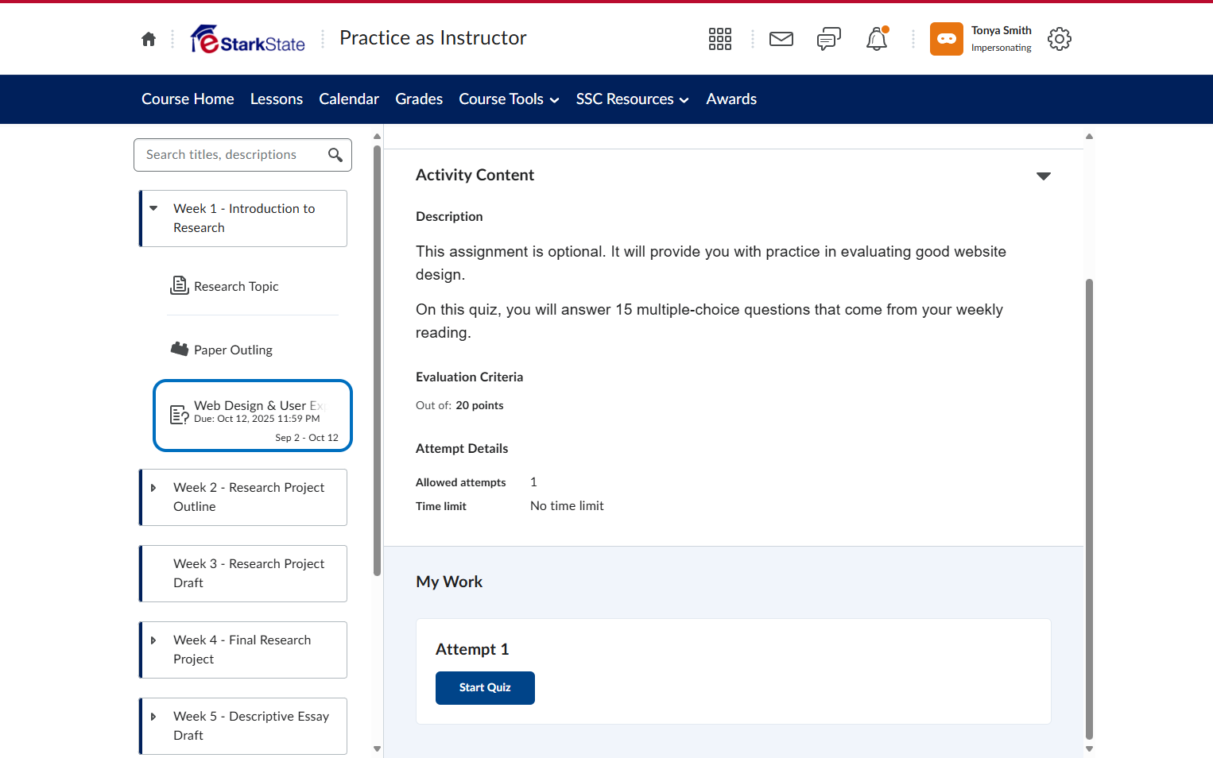Viewport: 1213px width, 758px height.
Task: Expand Week 4 - Final Research Project
Action: pyautogui.click(x=153, y=640)
